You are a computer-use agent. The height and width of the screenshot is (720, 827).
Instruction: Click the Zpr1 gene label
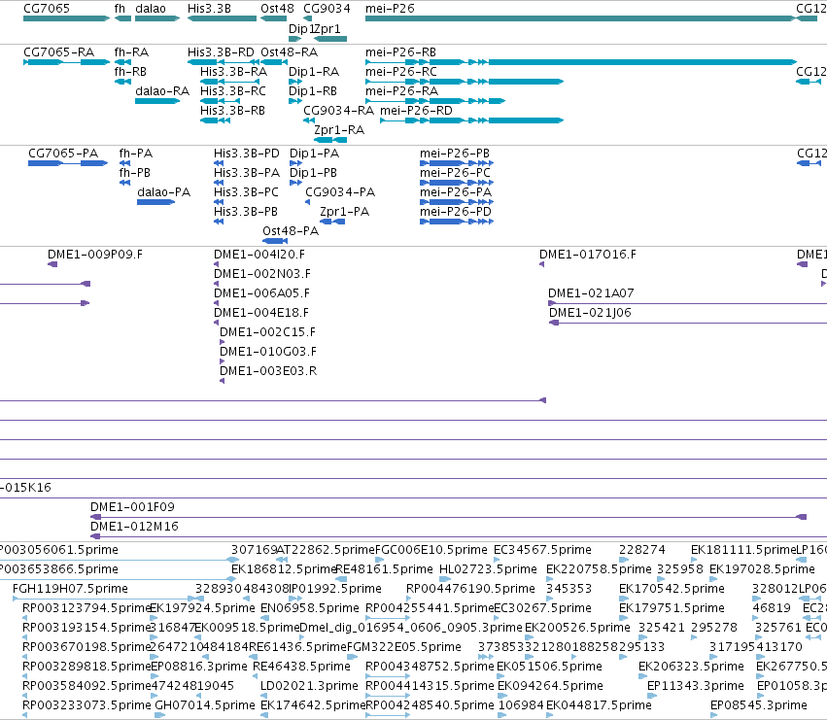click(327, 28)
